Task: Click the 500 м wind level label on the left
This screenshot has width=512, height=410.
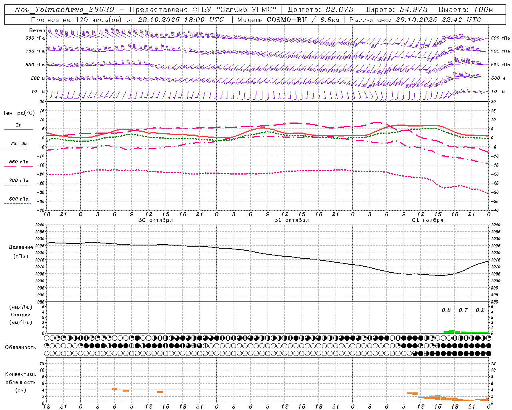Action: click(x=38, y=78)
